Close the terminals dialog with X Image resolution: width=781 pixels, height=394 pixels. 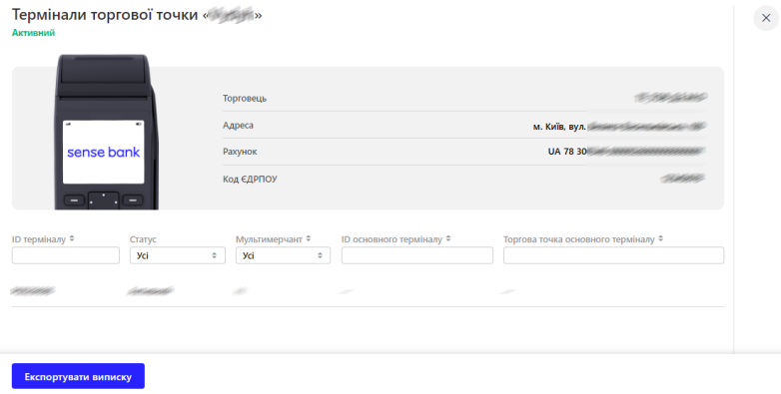coord(766,18)
